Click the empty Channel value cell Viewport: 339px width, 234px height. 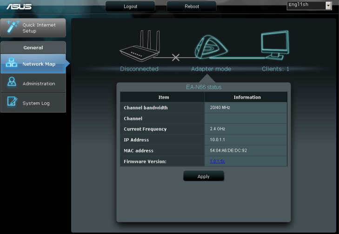coord(246,118)
